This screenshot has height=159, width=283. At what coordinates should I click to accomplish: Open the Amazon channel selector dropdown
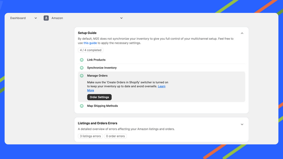point(83,18)
